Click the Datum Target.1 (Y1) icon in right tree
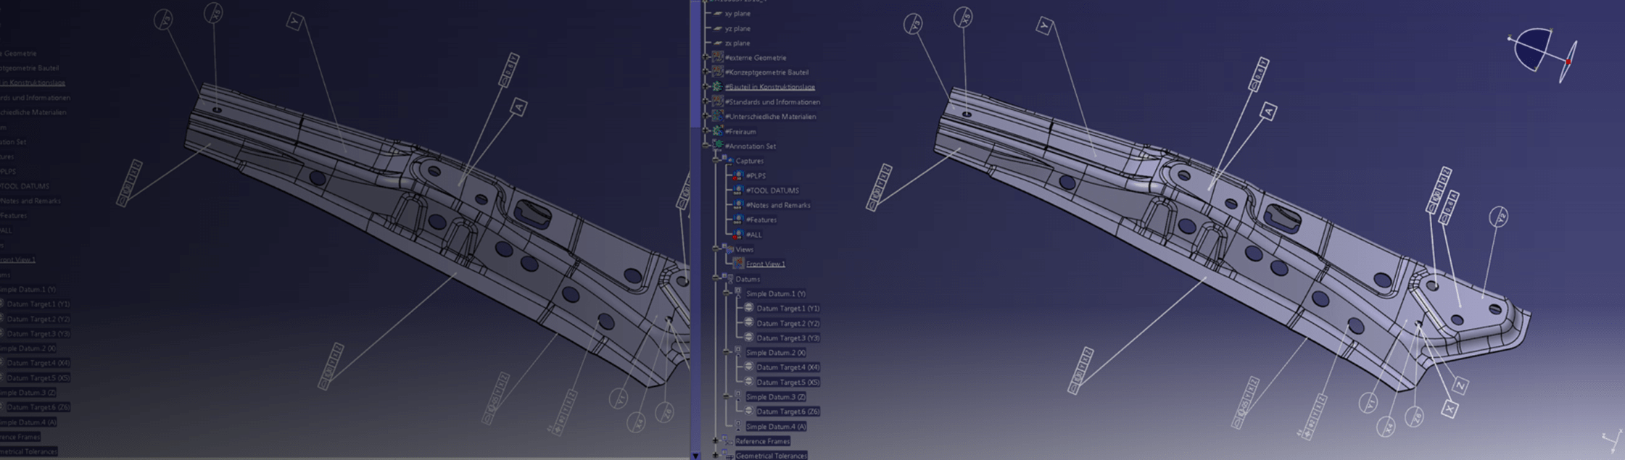 click(749, 308)
